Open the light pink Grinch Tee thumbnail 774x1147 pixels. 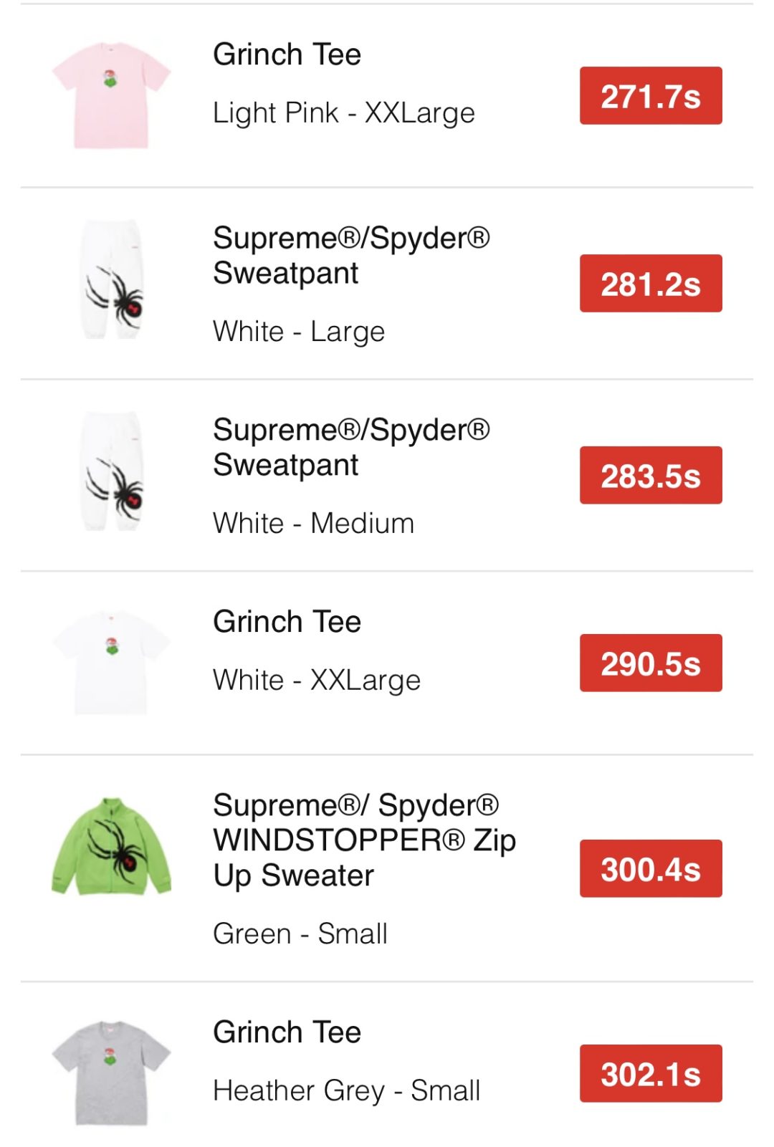click(111, 95)
